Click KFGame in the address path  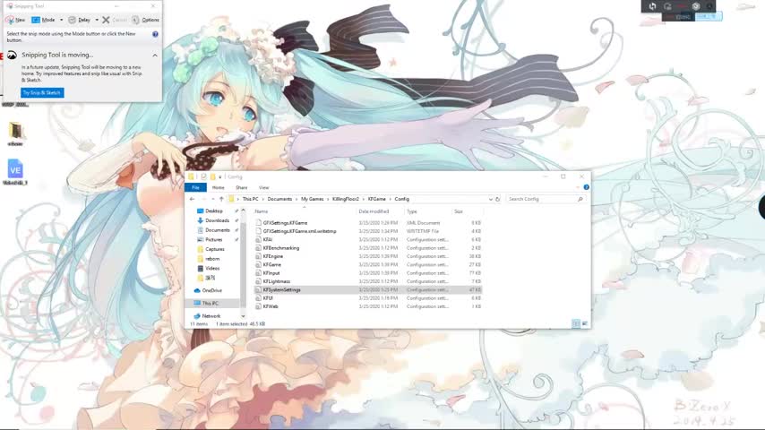pyautogui.click(x=376, y=199)
